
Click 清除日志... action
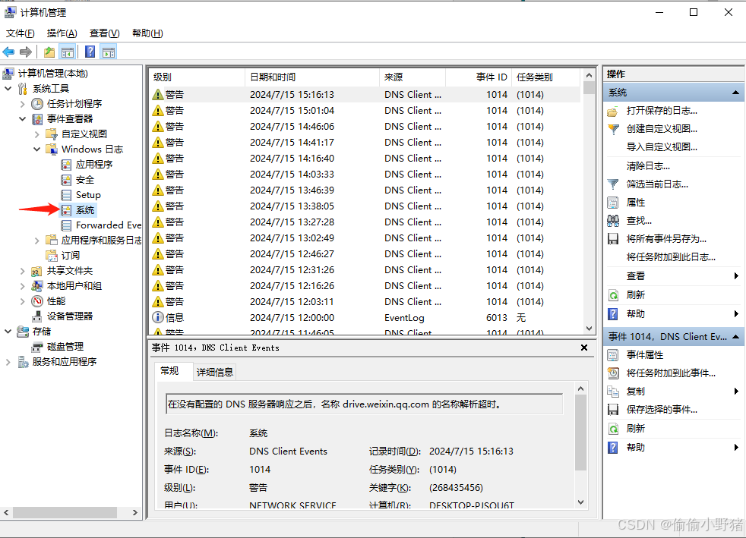pos(648,166)
